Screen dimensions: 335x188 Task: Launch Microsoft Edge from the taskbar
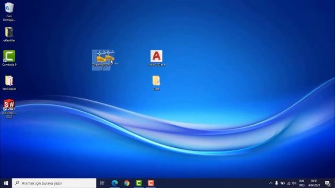115,183
